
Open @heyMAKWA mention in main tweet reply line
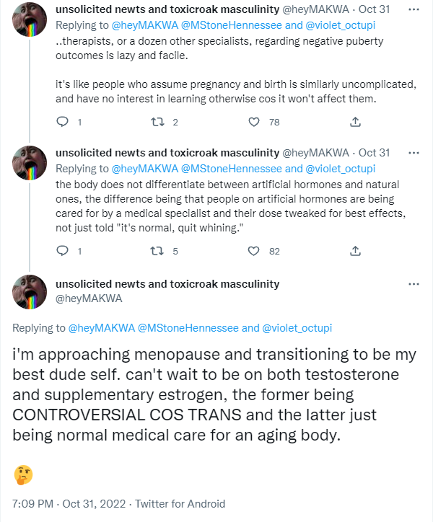coord(101,328)
